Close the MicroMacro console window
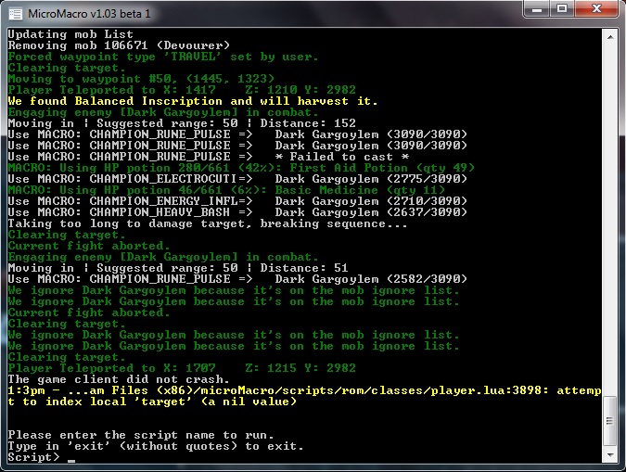 coord(596,8)
